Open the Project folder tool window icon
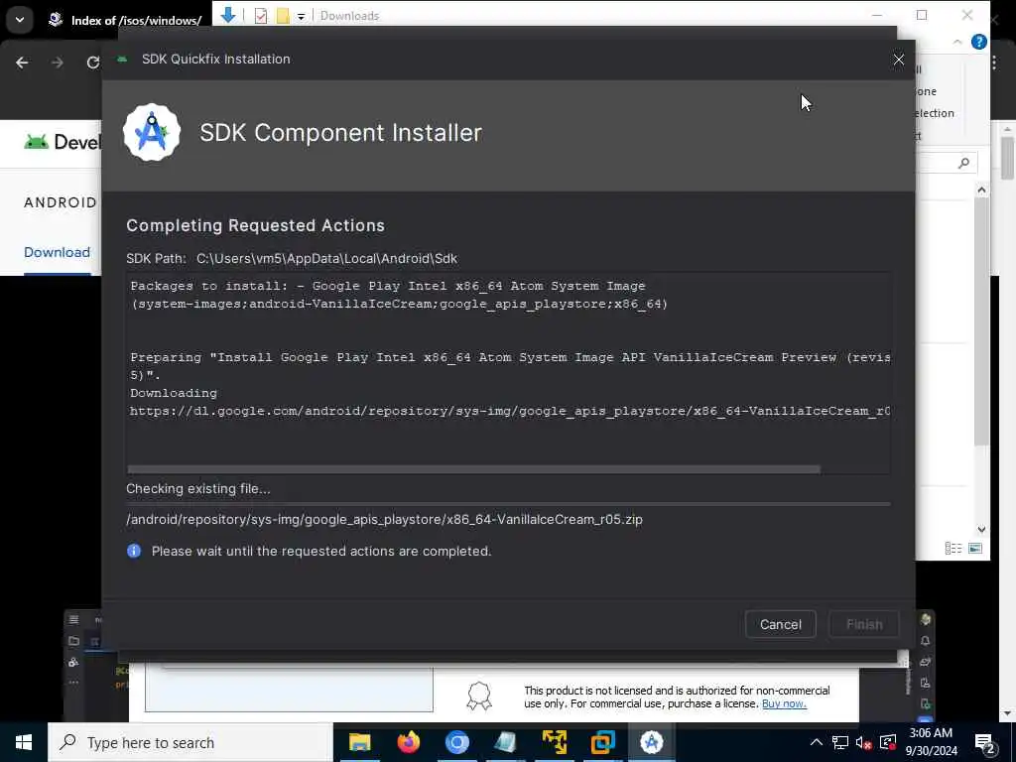Screen dimensions: 1016x762 (73, 641)
